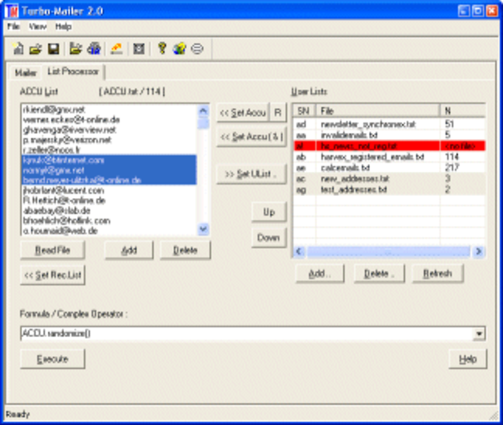
Task: Click User Lists horizontal scroll right arrow
Action: pyautogui.click(x=478, y=251)
